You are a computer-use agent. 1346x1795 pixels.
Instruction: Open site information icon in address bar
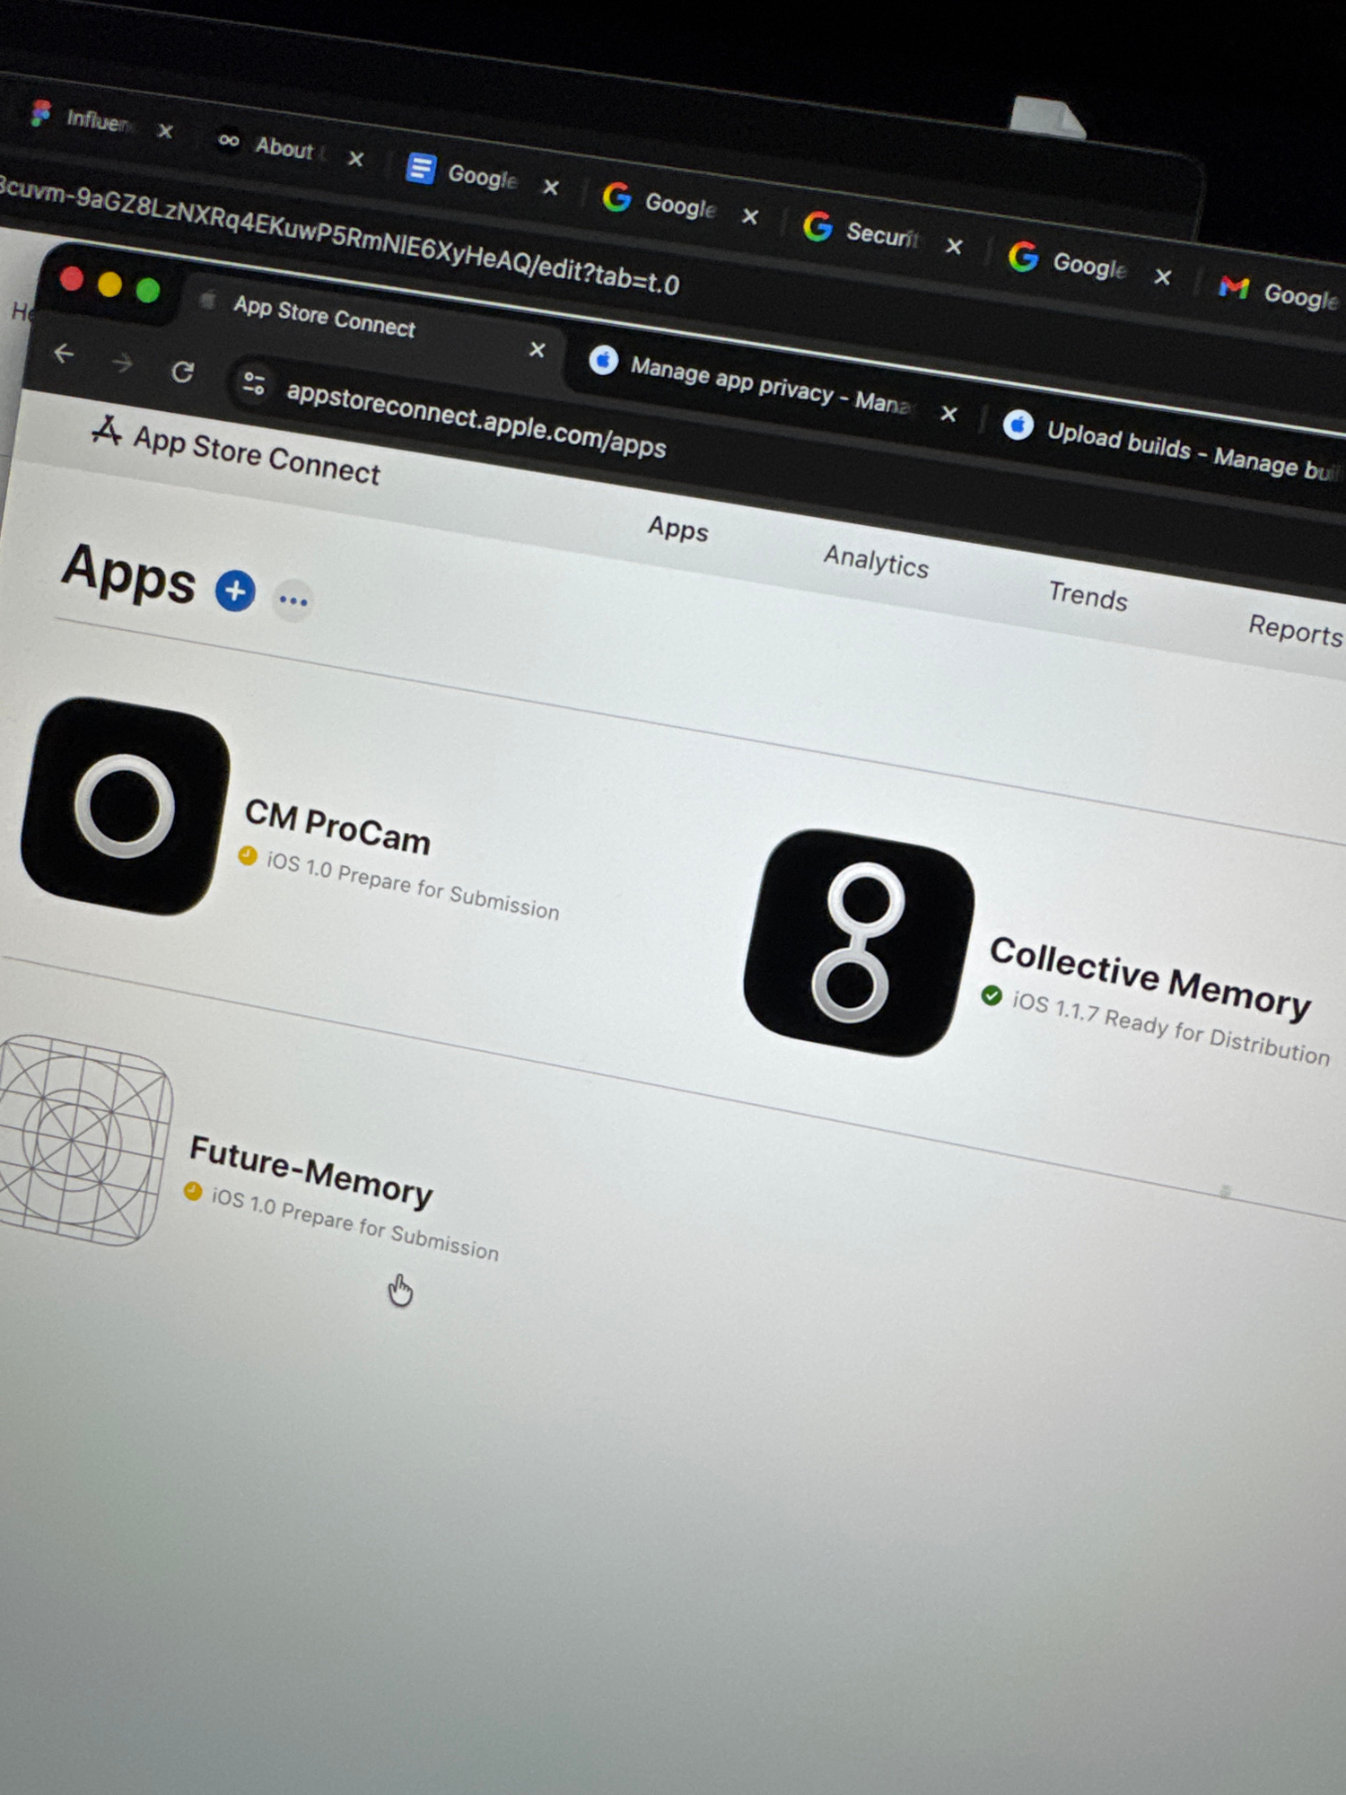click(x=254, y=384)
